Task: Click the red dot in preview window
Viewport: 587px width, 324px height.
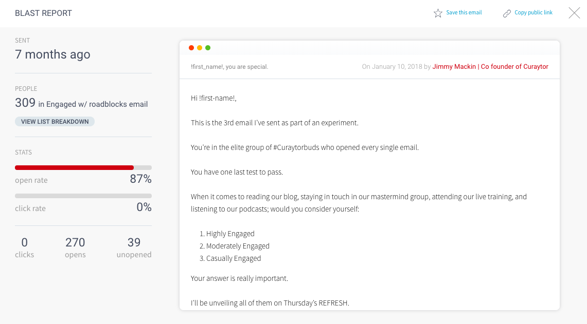Action: coord(191,48)
